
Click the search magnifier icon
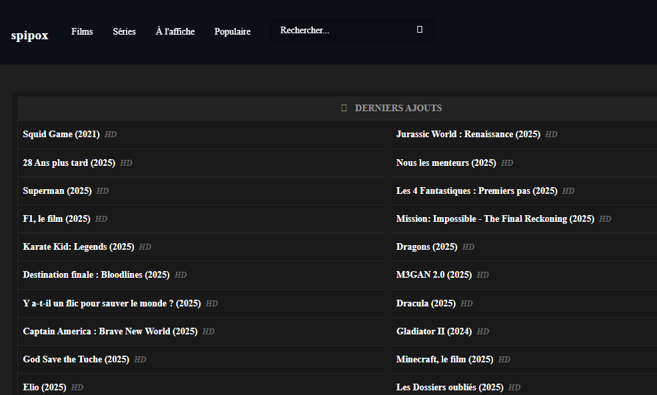coord(420,30)
